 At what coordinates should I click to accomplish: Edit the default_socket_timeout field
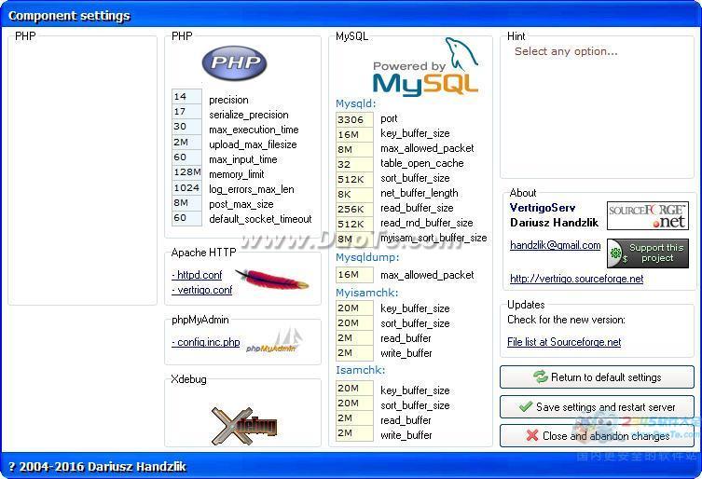click(186, 217)
